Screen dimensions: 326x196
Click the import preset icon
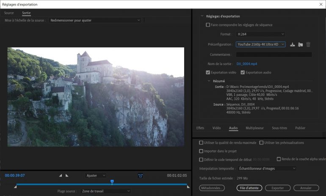coord(300,44)
